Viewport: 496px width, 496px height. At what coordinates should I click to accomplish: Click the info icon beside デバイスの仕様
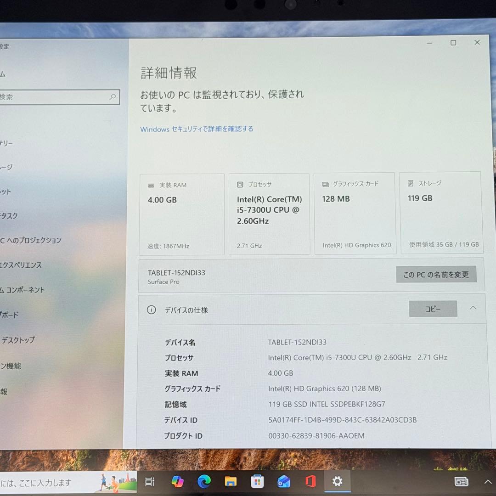[151, 310]
